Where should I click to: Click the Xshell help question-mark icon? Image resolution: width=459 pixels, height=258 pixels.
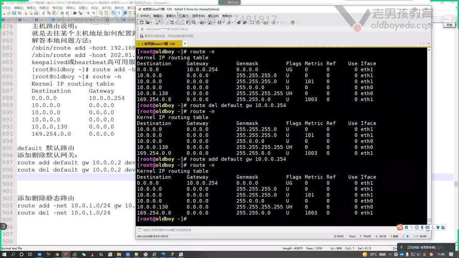[293, 23]
